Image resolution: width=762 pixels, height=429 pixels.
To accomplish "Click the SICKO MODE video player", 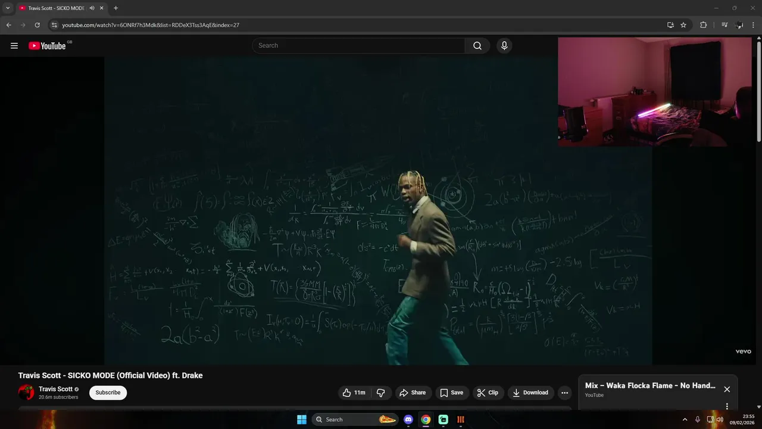I will pyautogui.click(x=378, y=210).
